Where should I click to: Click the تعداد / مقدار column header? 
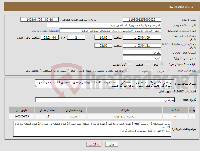pos(48,110)
